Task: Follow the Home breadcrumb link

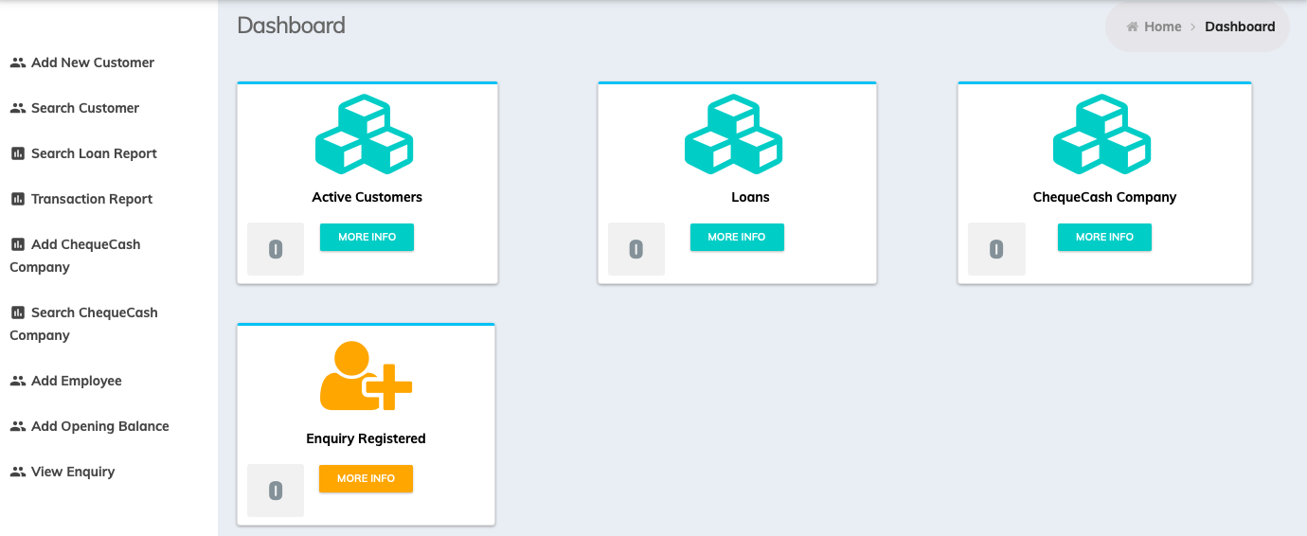Action: pos(1162,27)
